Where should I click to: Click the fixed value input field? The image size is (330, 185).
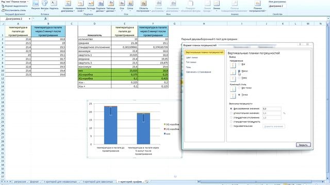point(272,108)
